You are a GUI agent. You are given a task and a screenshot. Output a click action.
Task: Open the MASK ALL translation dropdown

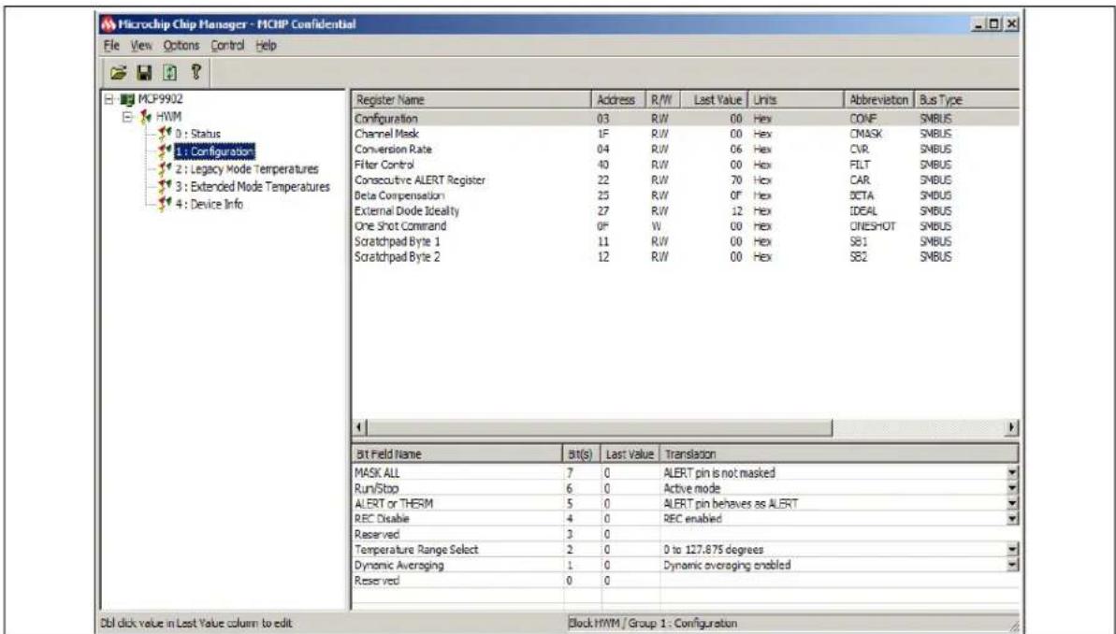(x=1013, y=473)
